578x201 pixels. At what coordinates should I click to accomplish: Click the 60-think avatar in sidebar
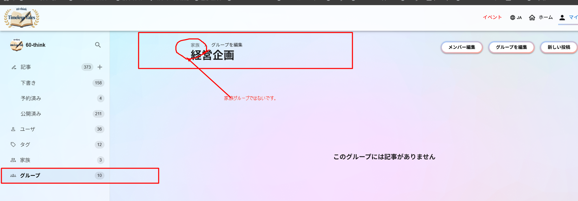click(16, 45)
